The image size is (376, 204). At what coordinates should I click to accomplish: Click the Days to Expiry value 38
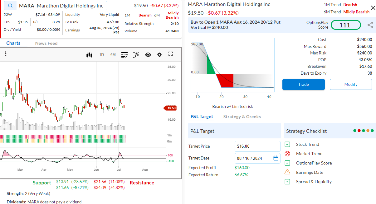pyautogui.click(x=370, y=73)
